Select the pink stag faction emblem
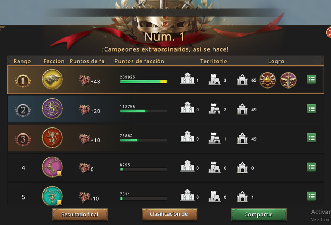This screenshot has height=225, width=331. [x=52, y=167]
